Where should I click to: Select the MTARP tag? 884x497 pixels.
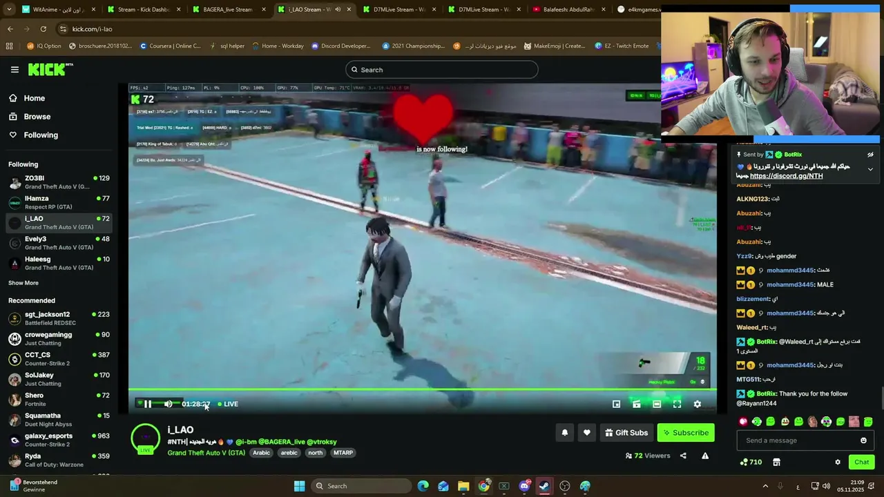point(343,453)
